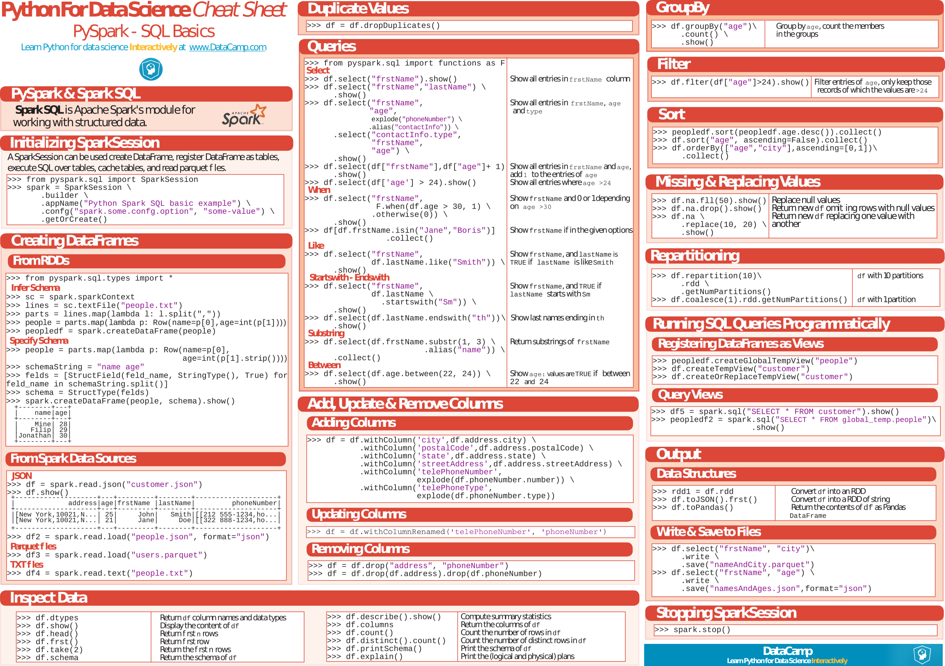This screenshot has height=666, width=945.
Task: Click the 'GroupBy' section header
Action: [795, 8]
